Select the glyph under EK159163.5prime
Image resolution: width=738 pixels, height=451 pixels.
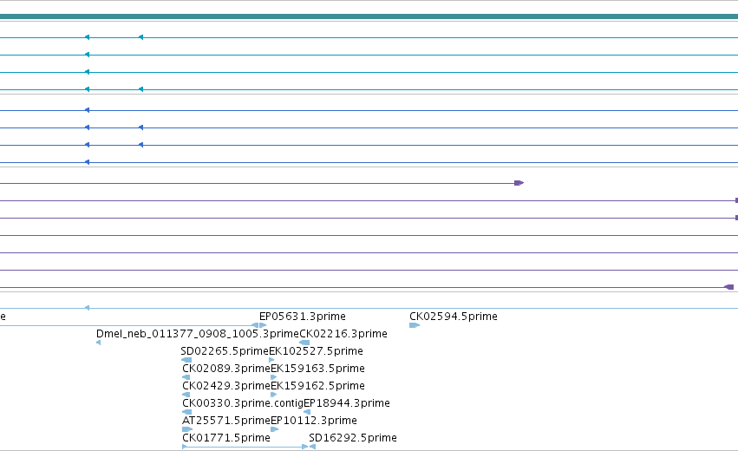click(274, 377)
